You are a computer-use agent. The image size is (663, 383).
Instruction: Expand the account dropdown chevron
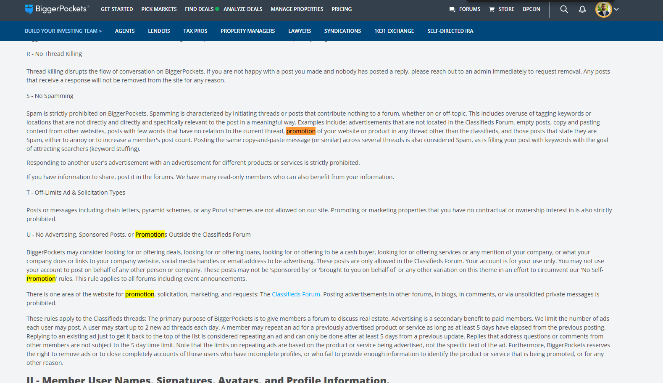pyautogui.click(x=616, y=9)
